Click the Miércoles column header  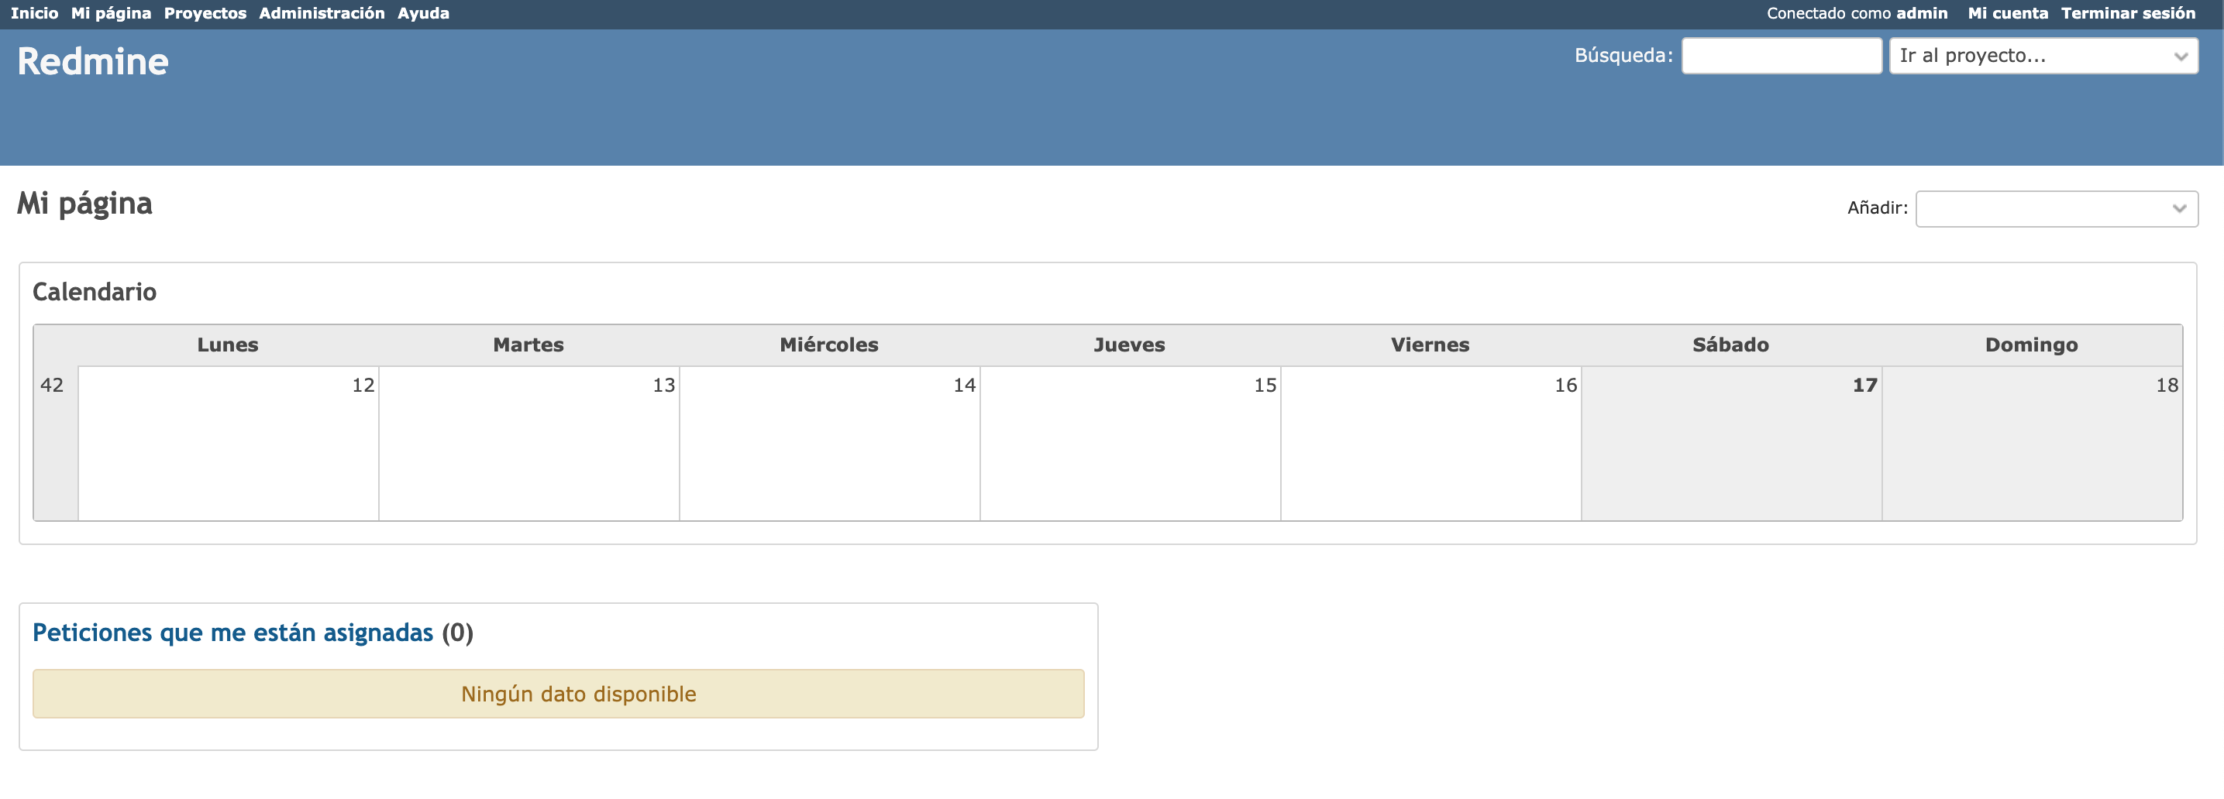tap(829, 345)
